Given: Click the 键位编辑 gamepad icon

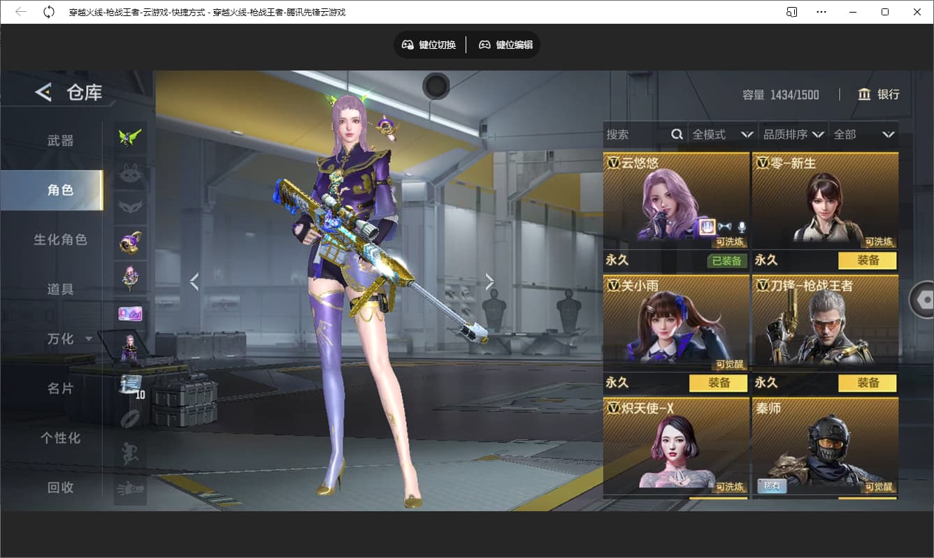Looking at the screenshot, I should [x=484, y=45].
